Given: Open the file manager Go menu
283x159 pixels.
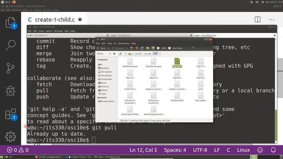Looking at the screenshot, I should coord(115,43).
